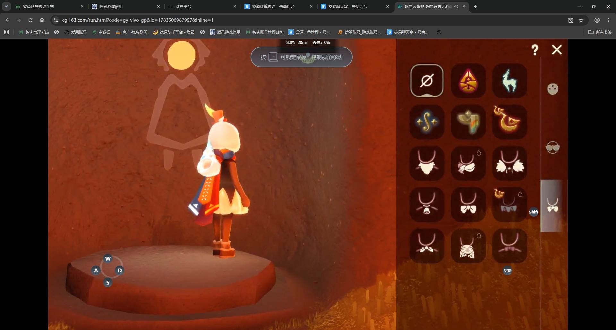
Task: Choose the red triangular pendant item
Action: tap(468, 81)
